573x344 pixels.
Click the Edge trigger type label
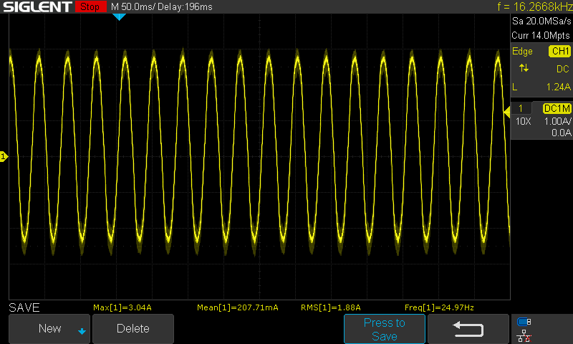pyautogui.click(x=522, y=51)
